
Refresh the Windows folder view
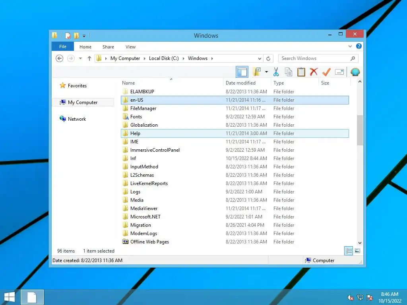tap(268, 59)
